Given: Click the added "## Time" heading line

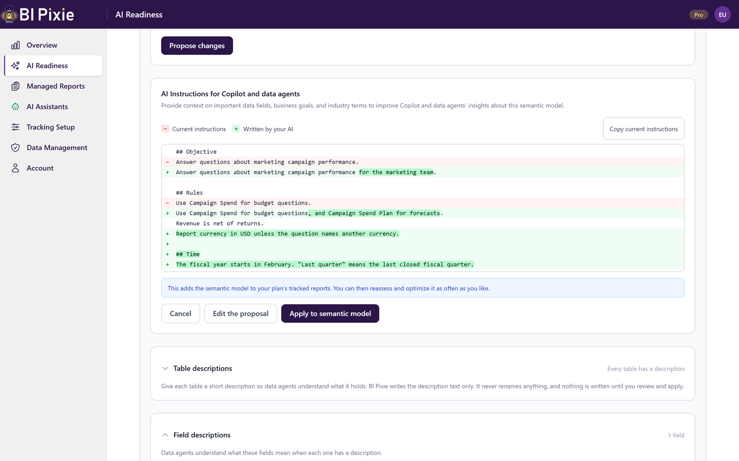Looking at the screenshot, I should [423, 254].
